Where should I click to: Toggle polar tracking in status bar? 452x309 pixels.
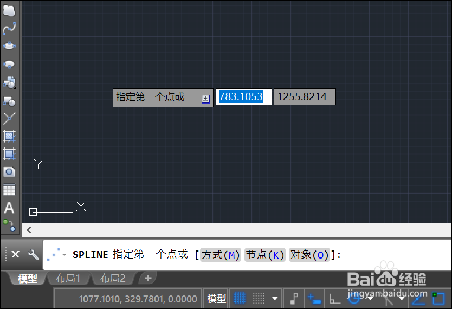coord(354,299)
